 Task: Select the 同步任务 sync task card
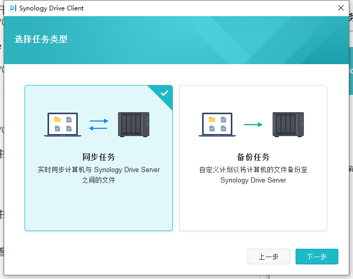point(99,158)
